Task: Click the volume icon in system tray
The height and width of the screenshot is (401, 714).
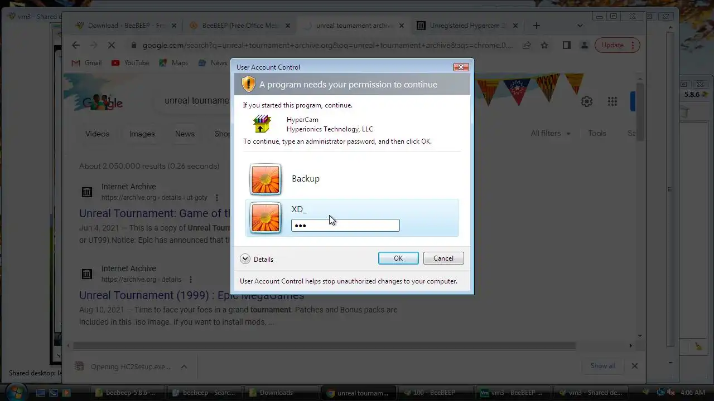Action: pos(670,393)
